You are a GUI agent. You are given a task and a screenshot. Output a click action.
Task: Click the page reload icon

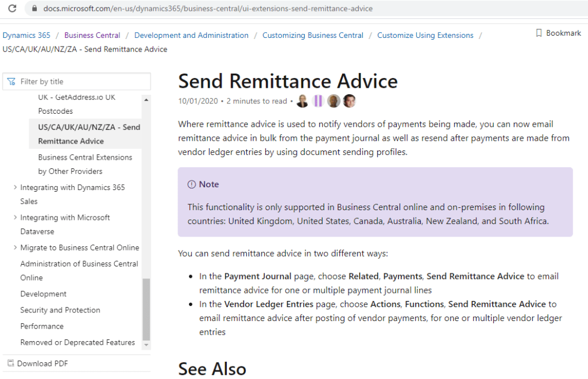(x=12, y=9)
